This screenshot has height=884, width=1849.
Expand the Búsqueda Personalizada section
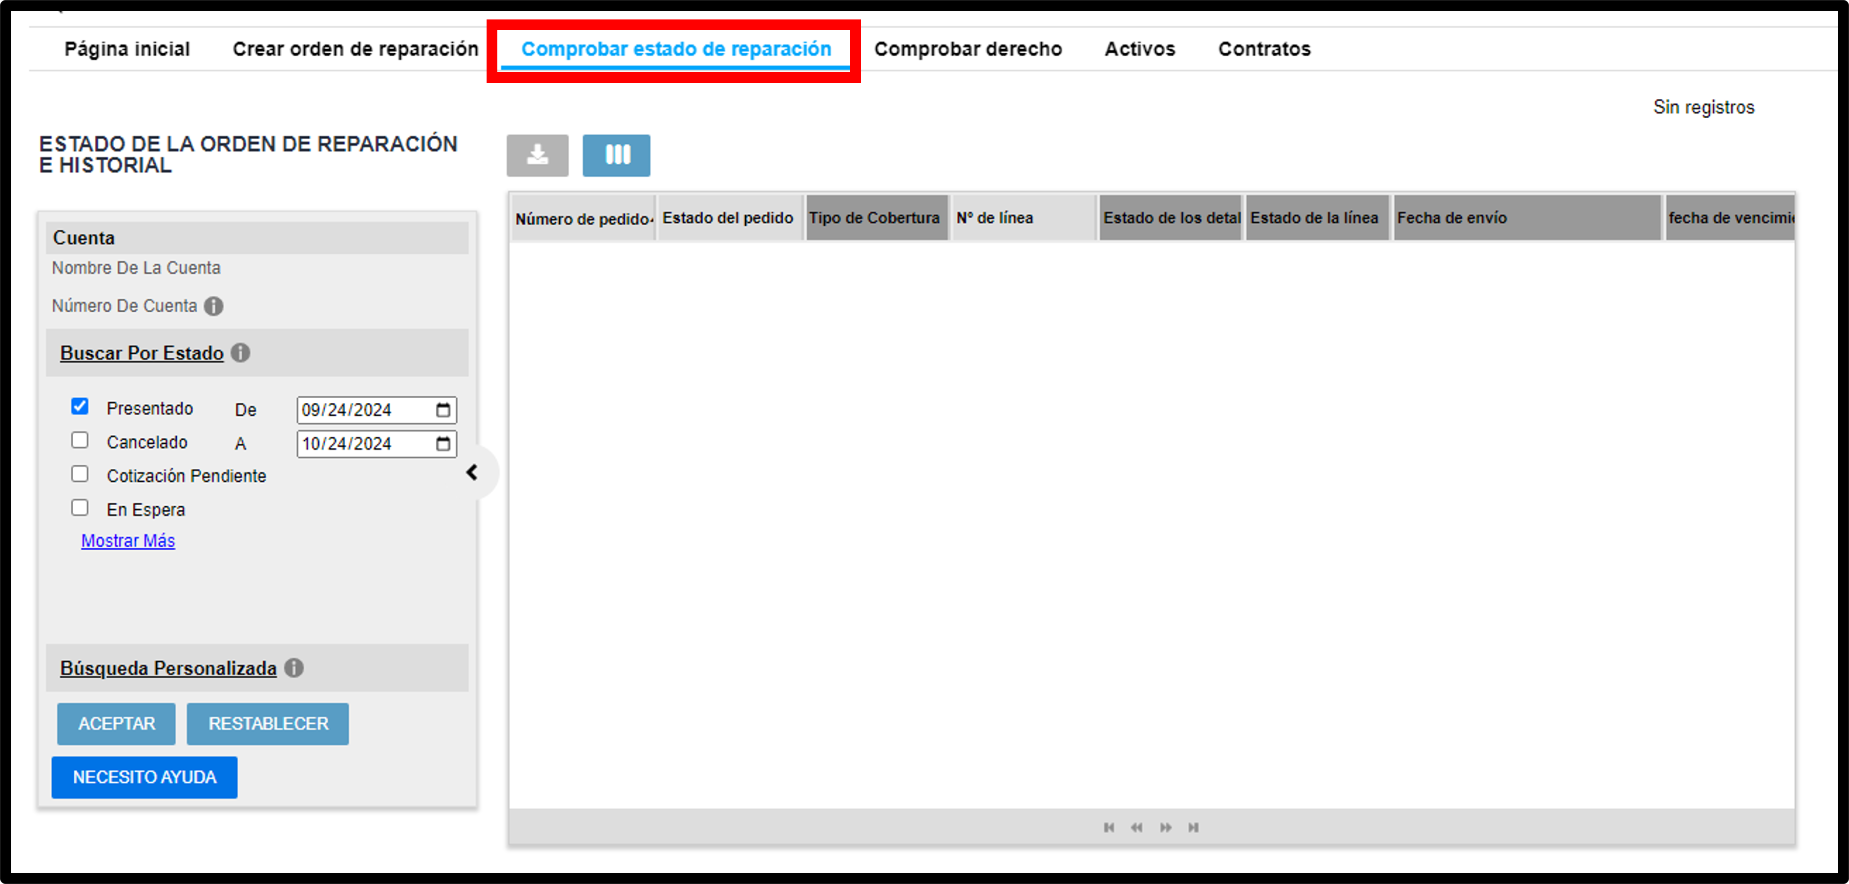coord(168,668)
